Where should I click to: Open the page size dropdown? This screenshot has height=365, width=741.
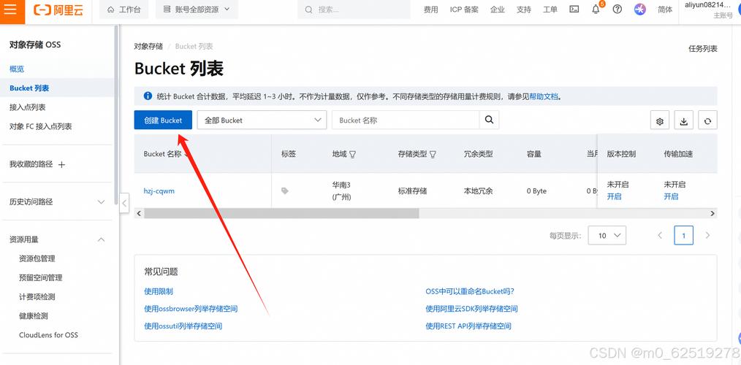608,236
